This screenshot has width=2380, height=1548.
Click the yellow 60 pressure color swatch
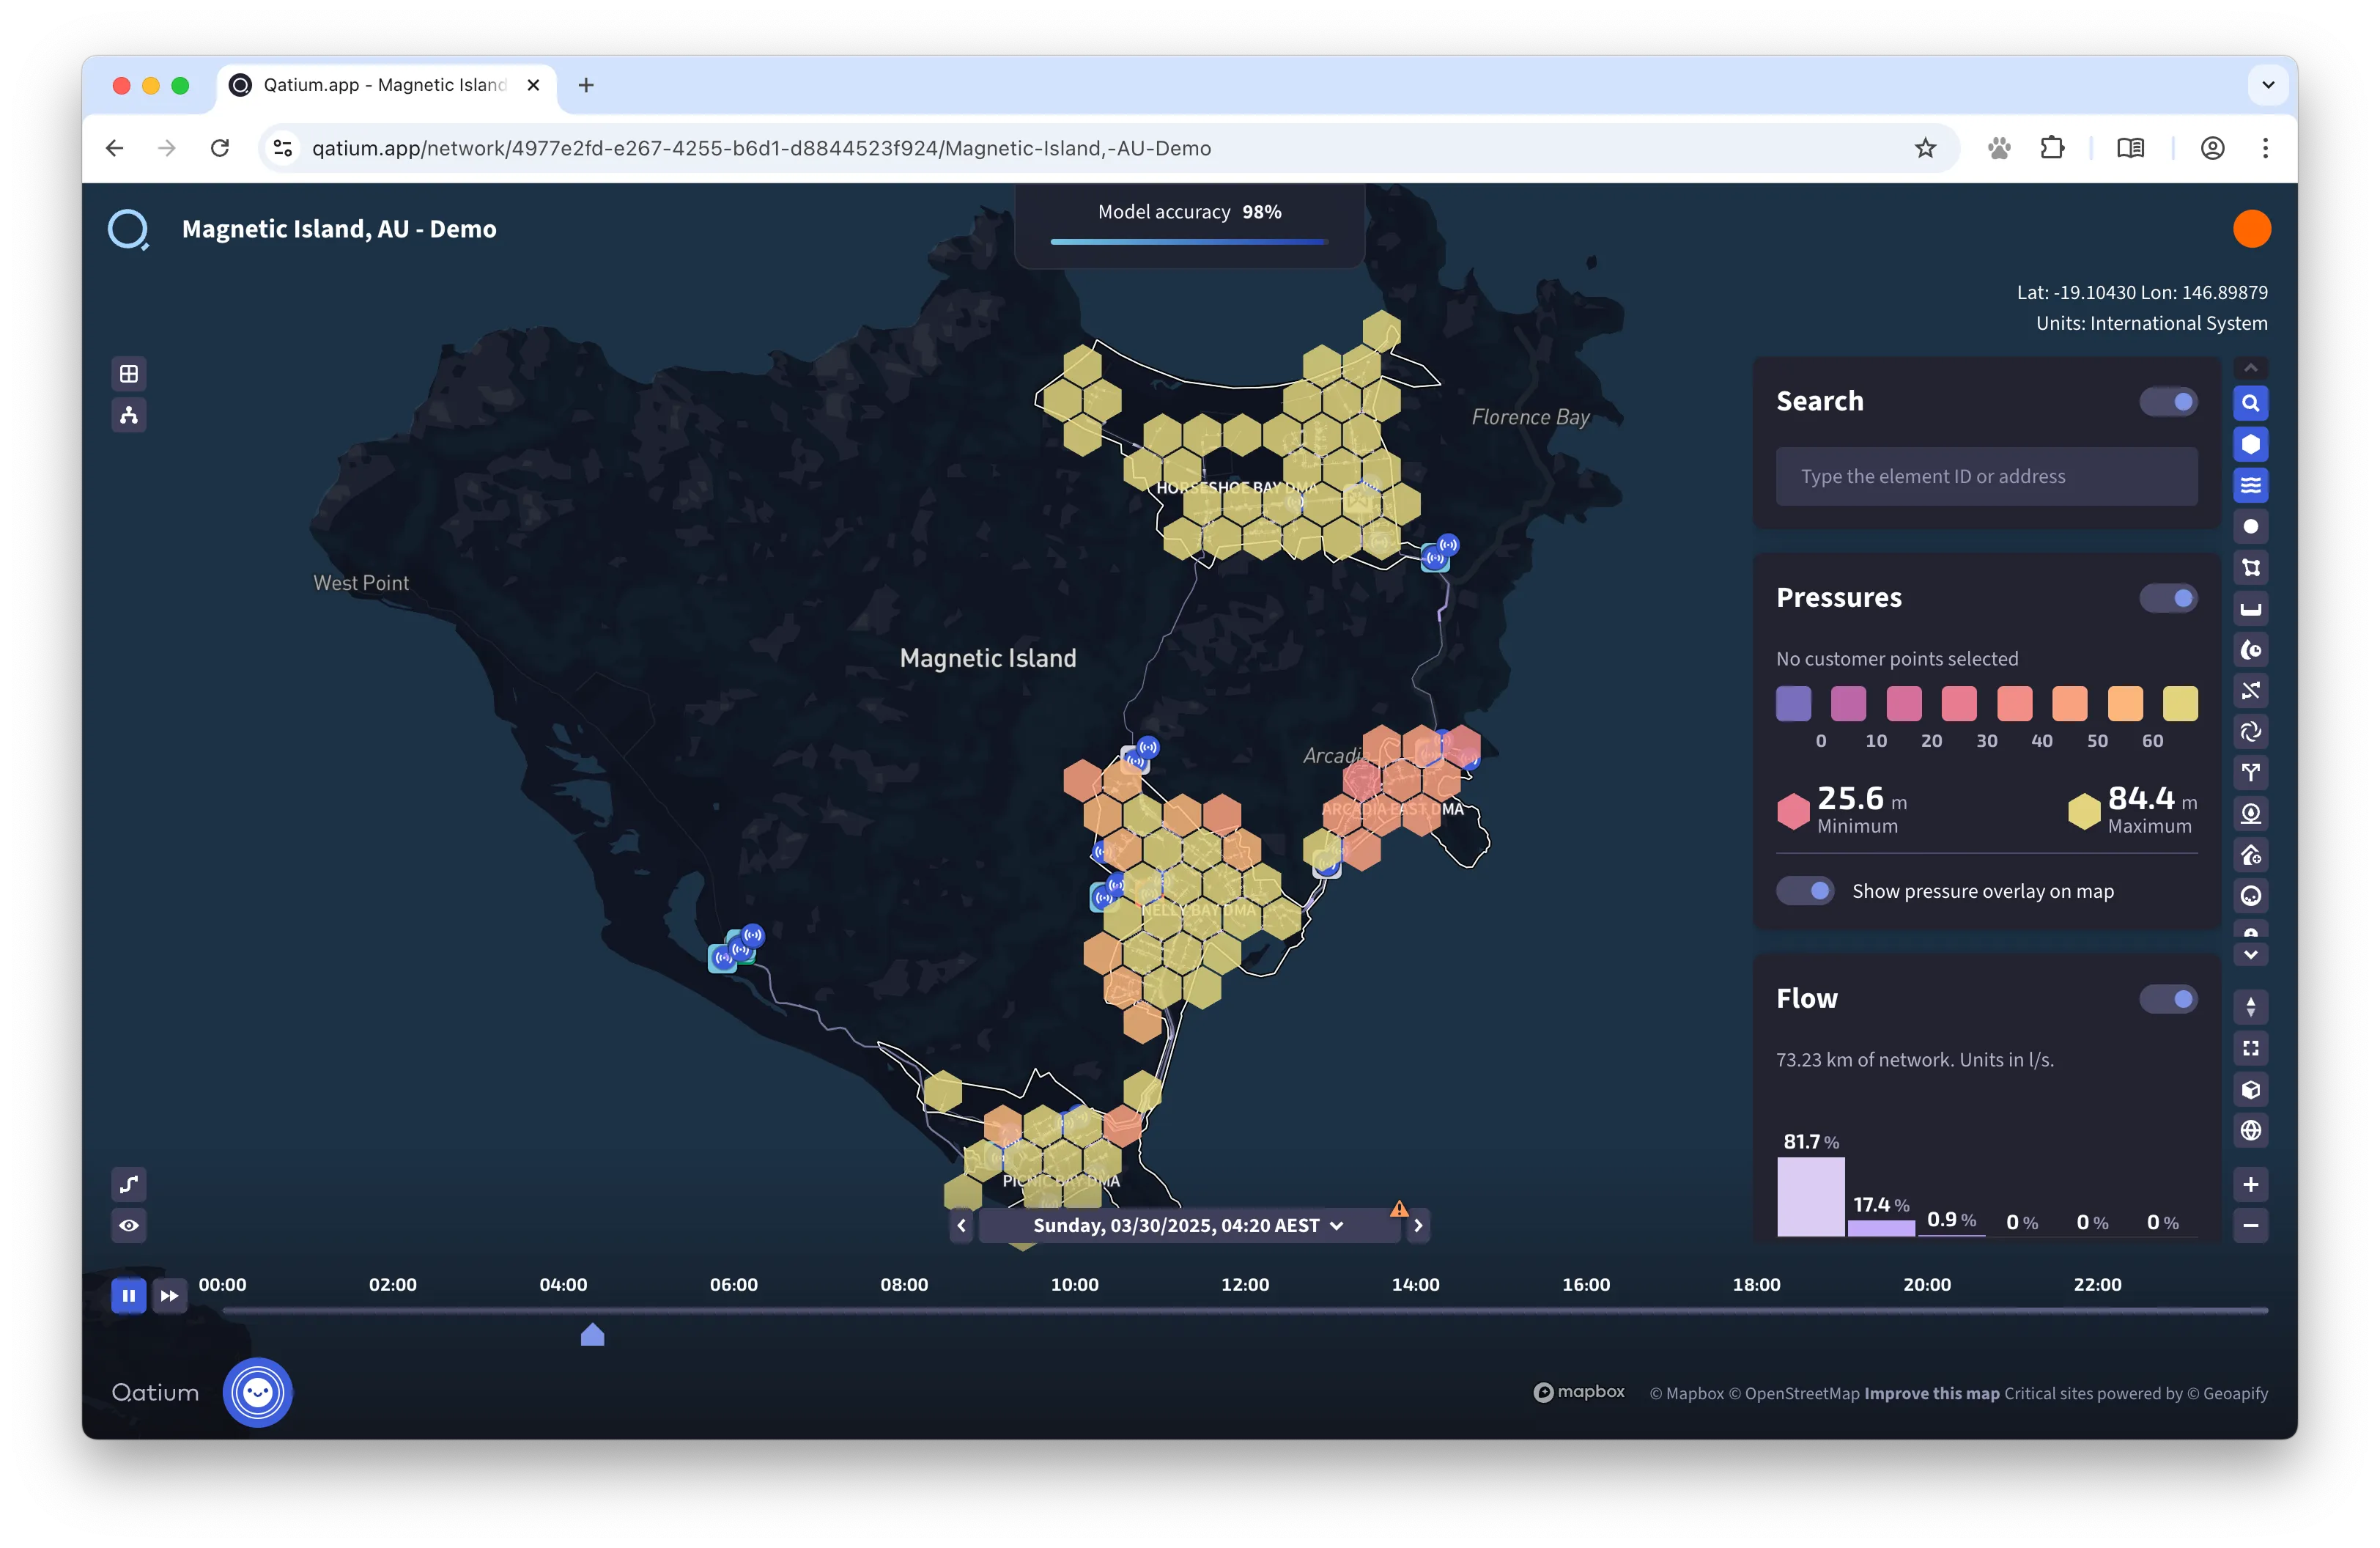tap(2179, 703)
